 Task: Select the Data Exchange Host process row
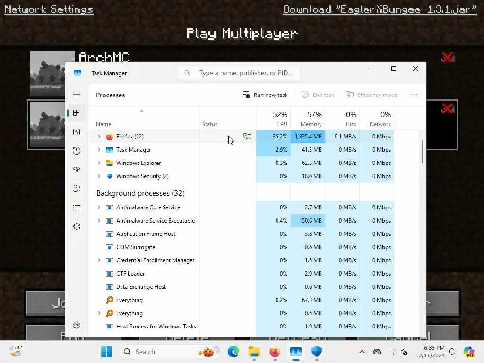point(242,287)
